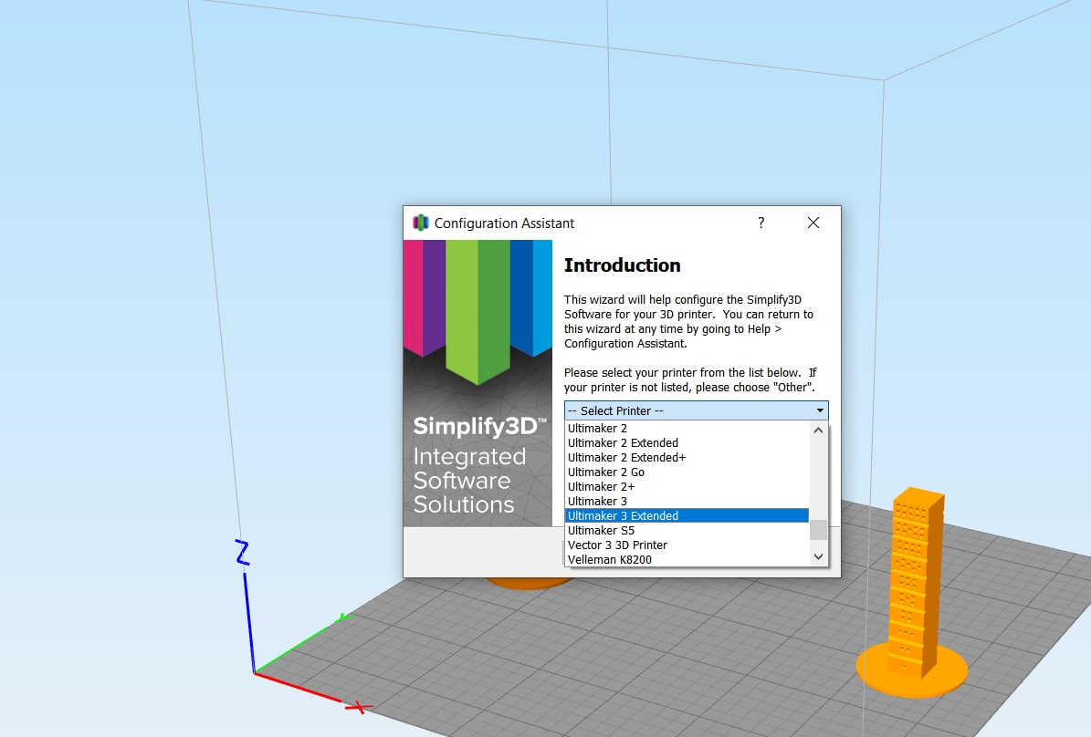
Task: Pick Ultimaker 2 Extended+ in the list
Action: pyautogui.click(x=687, y=458)
